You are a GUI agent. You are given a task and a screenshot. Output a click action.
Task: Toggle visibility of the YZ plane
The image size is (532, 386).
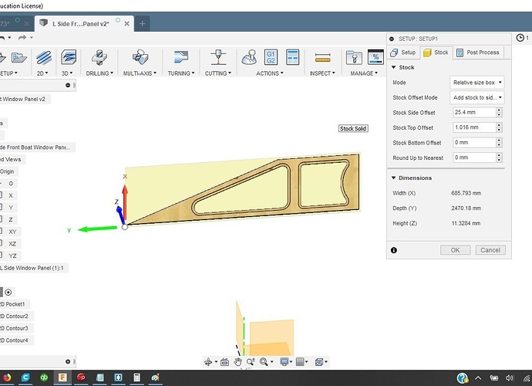1,256
